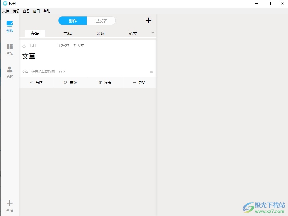Select the 文章 article card title
Viewport: 288px width, 216px height.
click(x=29, y=56)
